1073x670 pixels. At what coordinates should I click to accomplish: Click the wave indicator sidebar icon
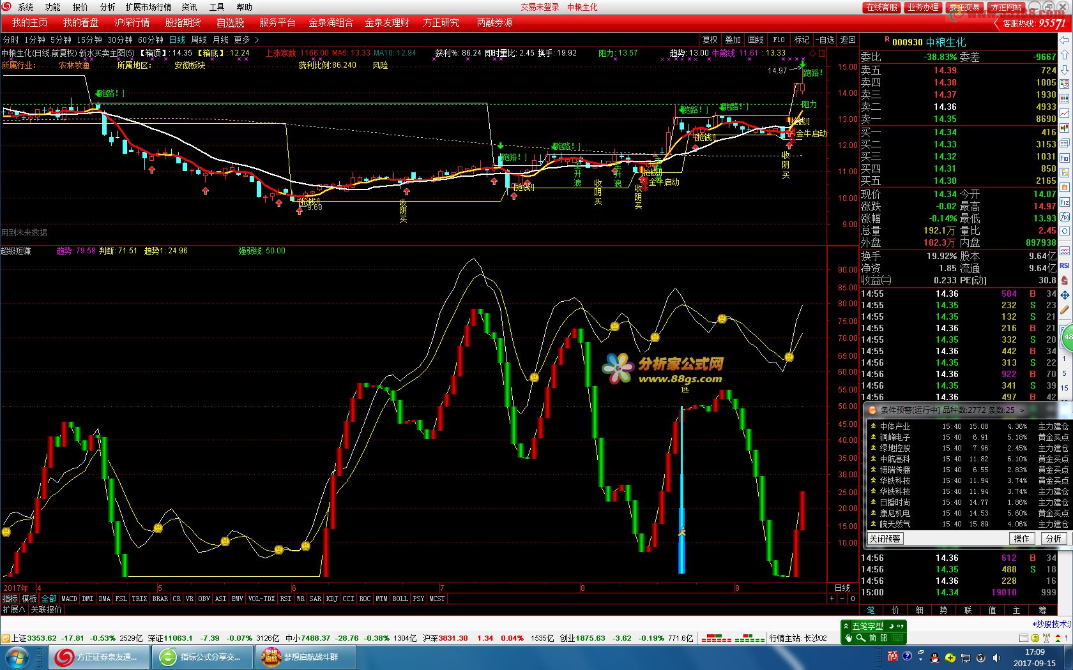1065,250
